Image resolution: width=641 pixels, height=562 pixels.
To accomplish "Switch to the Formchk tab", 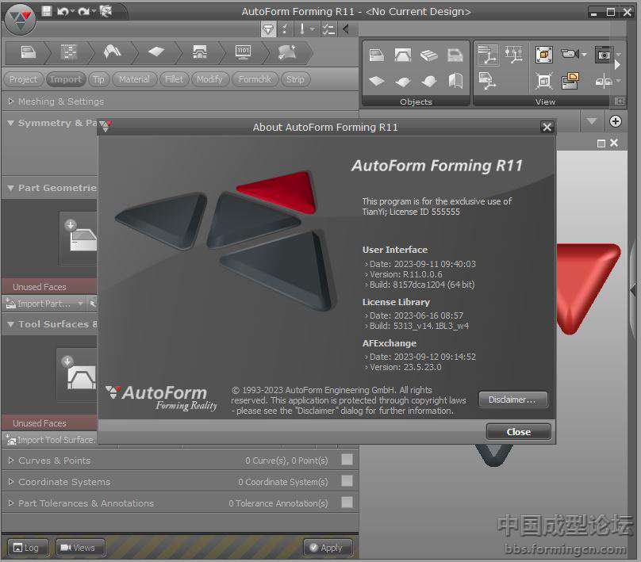I will click(x=255, y=79).
